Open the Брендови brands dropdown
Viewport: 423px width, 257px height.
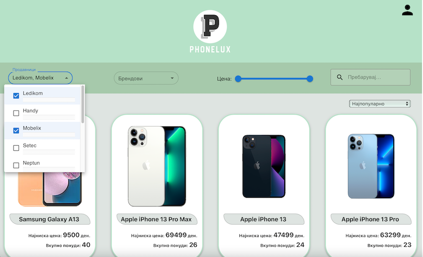(146, 78)
